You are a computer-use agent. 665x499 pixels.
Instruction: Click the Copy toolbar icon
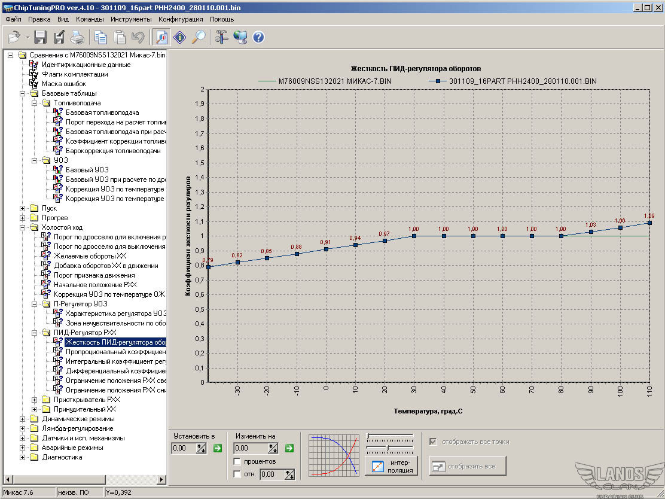coord(100,37)
